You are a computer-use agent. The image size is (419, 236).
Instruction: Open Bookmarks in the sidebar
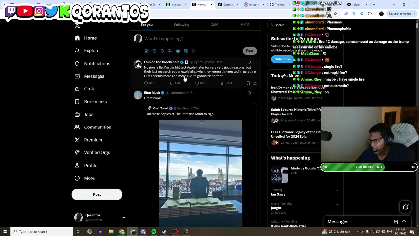91,102
